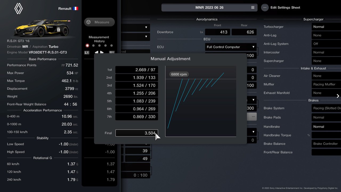The height and width of the screenshot is (192, 341).
Task: Click the French flag icon beside Renault
Action: (x=76, y=9)
